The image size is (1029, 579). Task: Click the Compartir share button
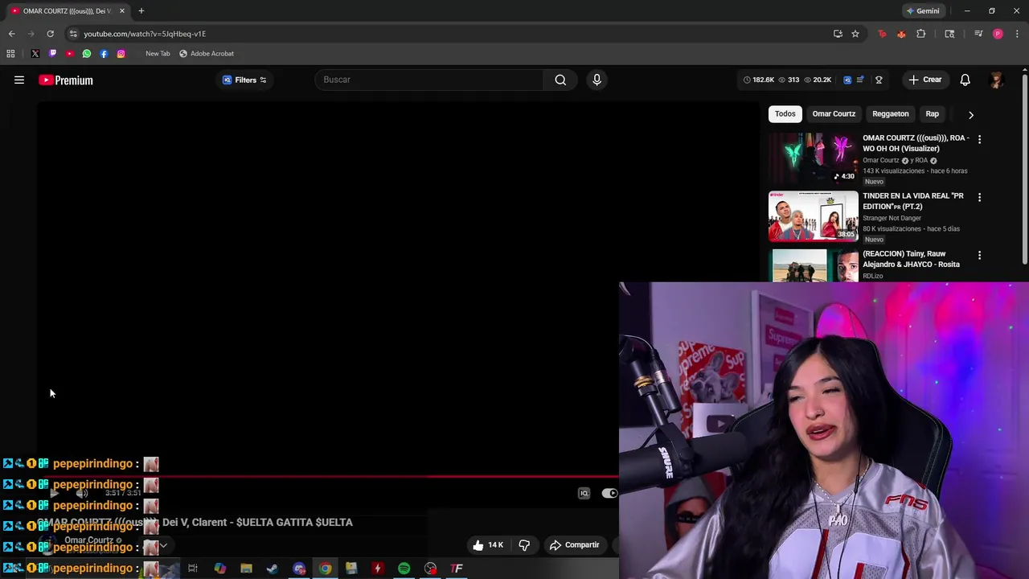[575, 545]
